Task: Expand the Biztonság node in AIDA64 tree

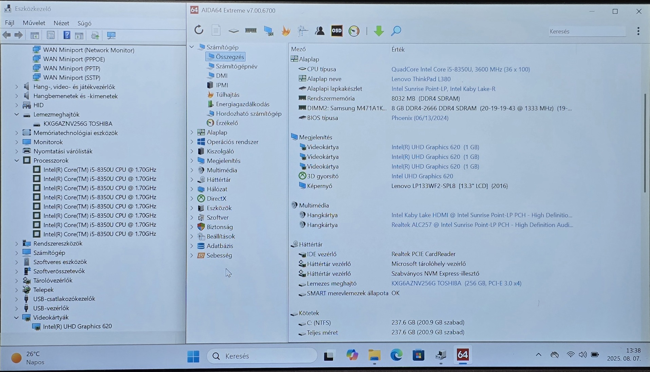Action: (192, 227)
